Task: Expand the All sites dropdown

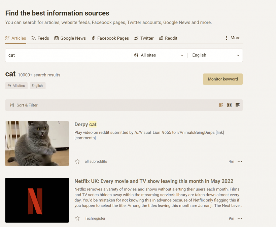Action: coord(159,55)
